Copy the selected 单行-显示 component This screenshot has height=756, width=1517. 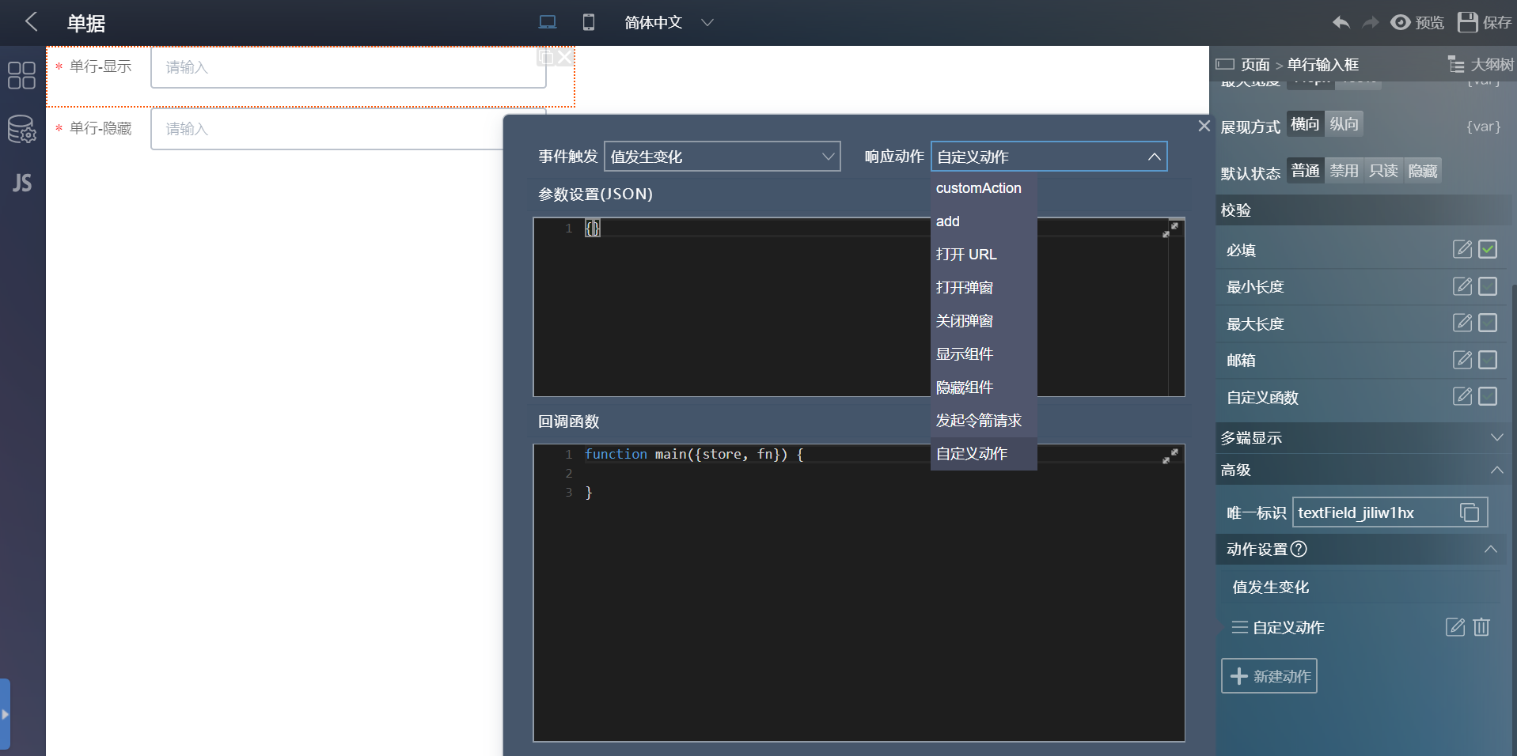pyautogui.click(x=546, y=57)
